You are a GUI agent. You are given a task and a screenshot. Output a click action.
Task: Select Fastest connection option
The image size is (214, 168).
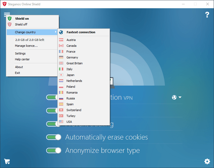tap(84, 32)
